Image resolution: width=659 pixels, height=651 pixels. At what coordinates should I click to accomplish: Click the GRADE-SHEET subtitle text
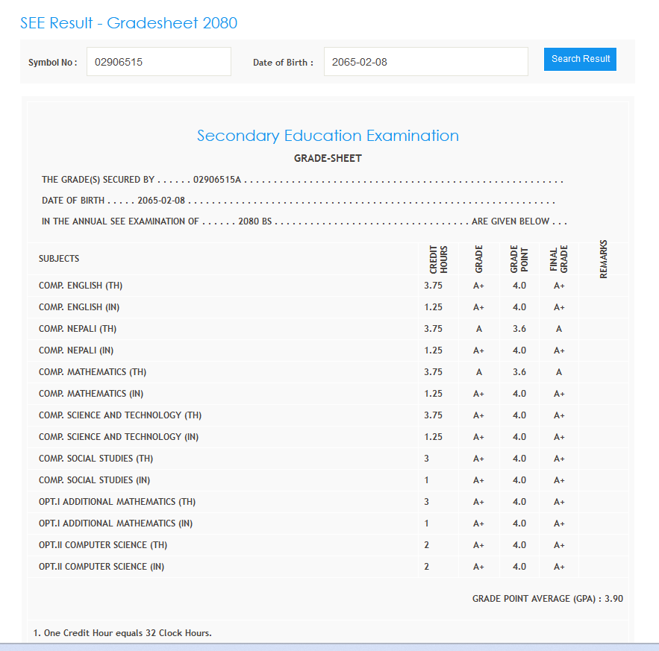point(328,158)
